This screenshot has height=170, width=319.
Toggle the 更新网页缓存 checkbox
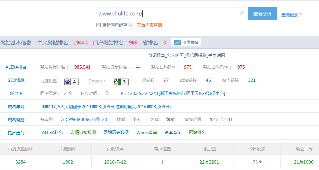[x=99, y=25]
